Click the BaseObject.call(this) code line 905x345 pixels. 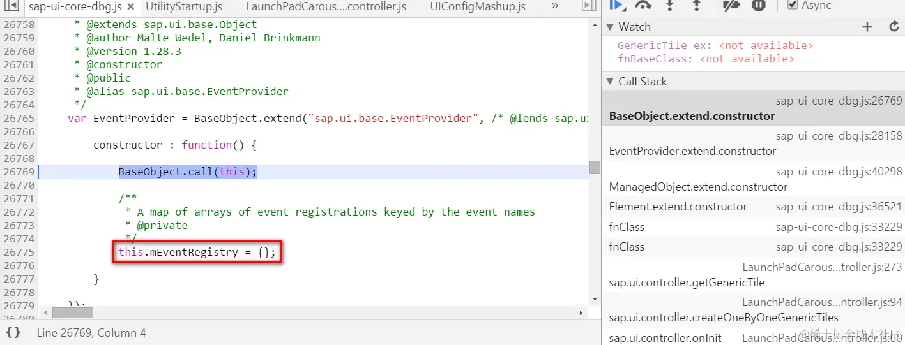(x=188, y=172)
